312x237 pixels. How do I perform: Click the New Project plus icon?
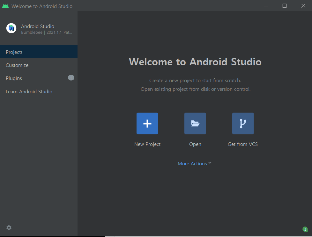[147, 123]
